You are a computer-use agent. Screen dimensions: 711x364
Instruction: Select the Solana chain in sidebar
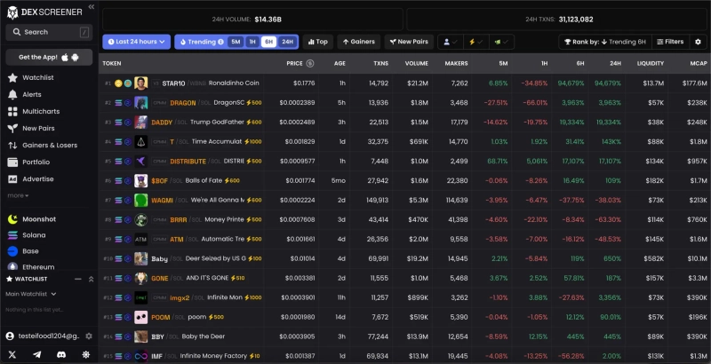(x=36, y=234)
